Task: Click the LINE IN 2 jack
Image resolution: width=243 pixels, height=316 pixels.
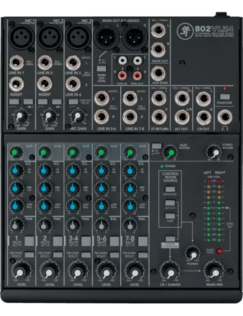Action: click(45, 63)
